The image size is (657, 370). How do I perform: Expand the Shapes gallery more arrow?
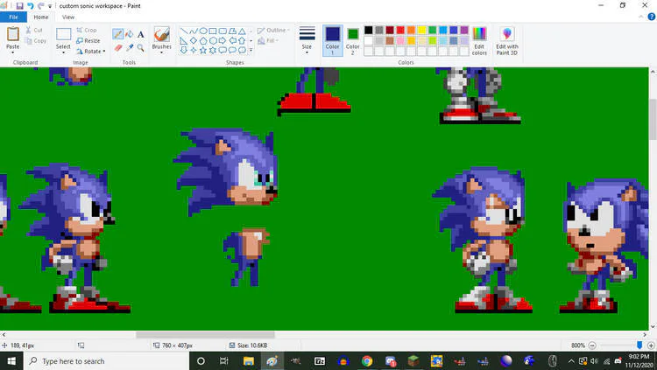251,50
